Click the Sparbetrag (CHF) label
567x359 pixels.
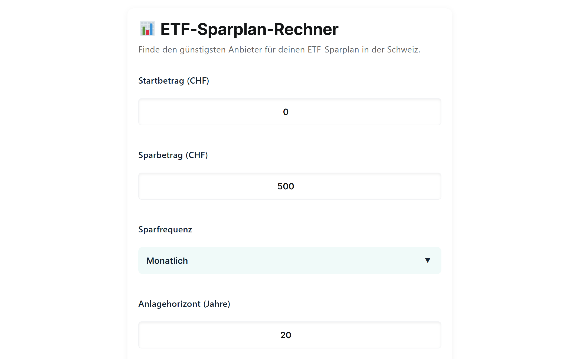[173, 155]
